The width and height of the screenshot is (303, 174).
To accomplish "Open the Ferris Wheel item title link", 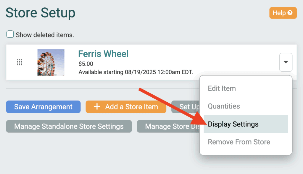I will point(103,54).
